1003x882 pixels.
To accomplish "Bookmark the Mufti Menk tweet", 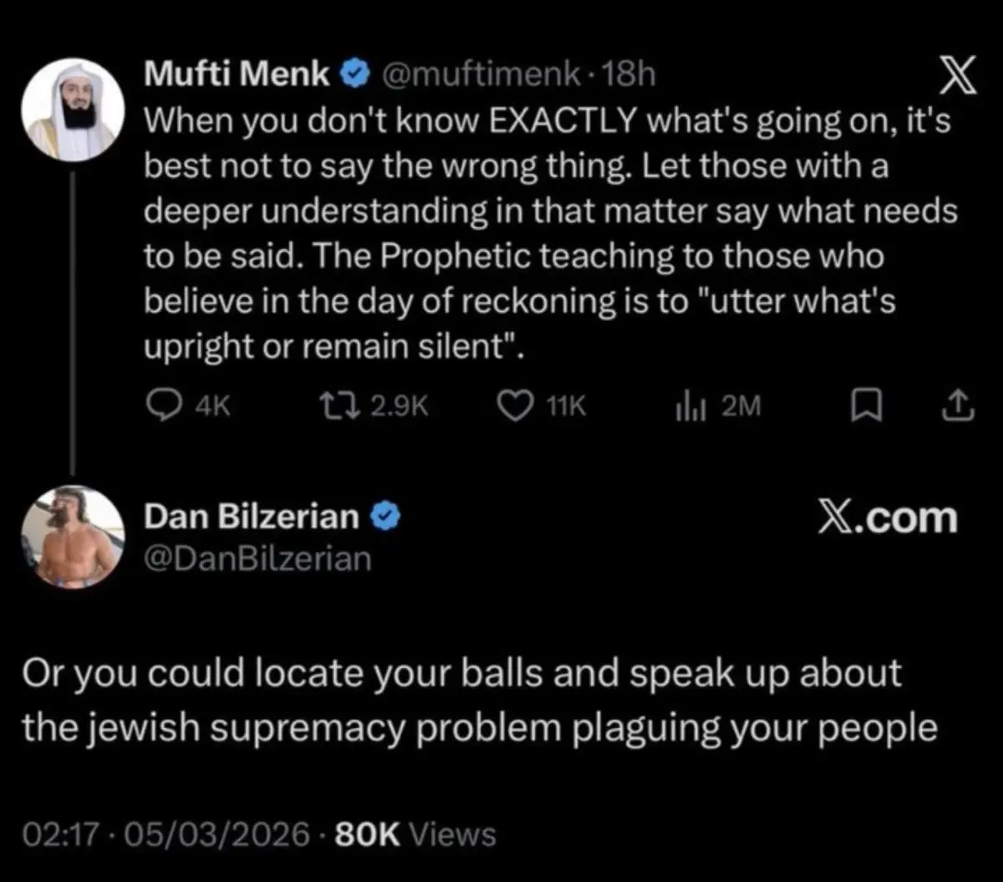I will pos(861,406).
